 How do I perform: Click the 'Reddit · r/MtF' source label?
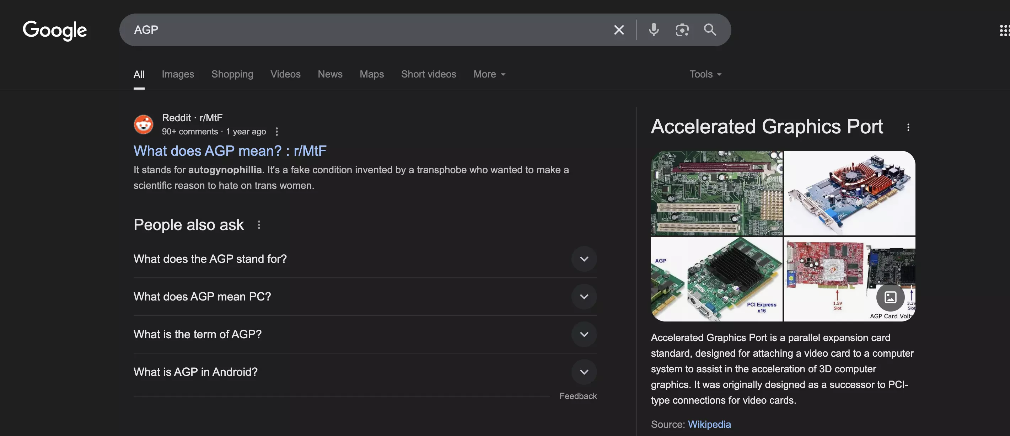[192, 118]
